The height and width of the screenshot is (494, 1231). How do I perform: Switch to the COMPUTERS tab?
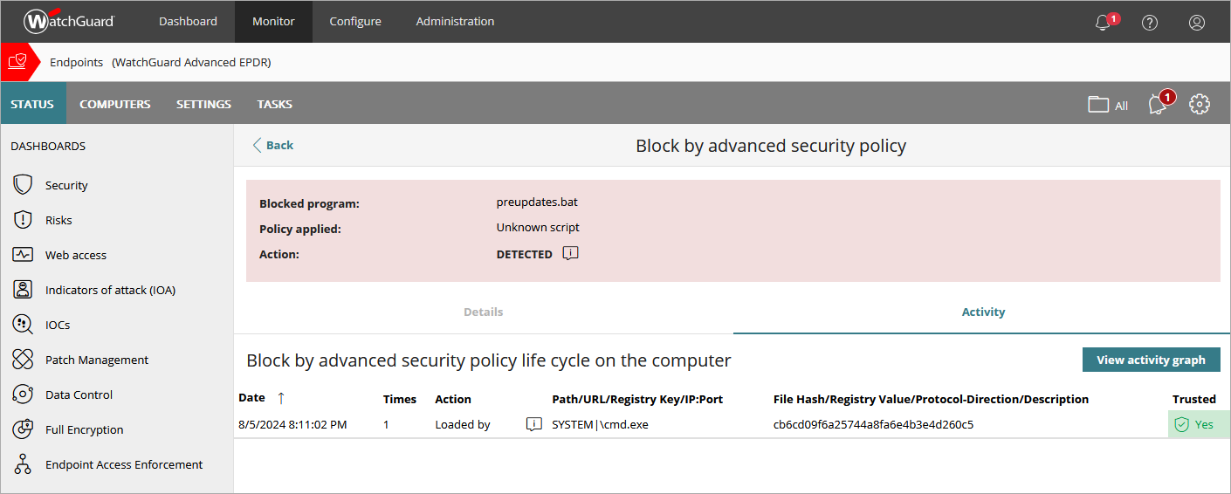(115, 104)
